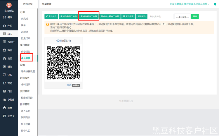Click the 桌台状态 button
This screenshot has width=219, height=136.
coord(51,16)
